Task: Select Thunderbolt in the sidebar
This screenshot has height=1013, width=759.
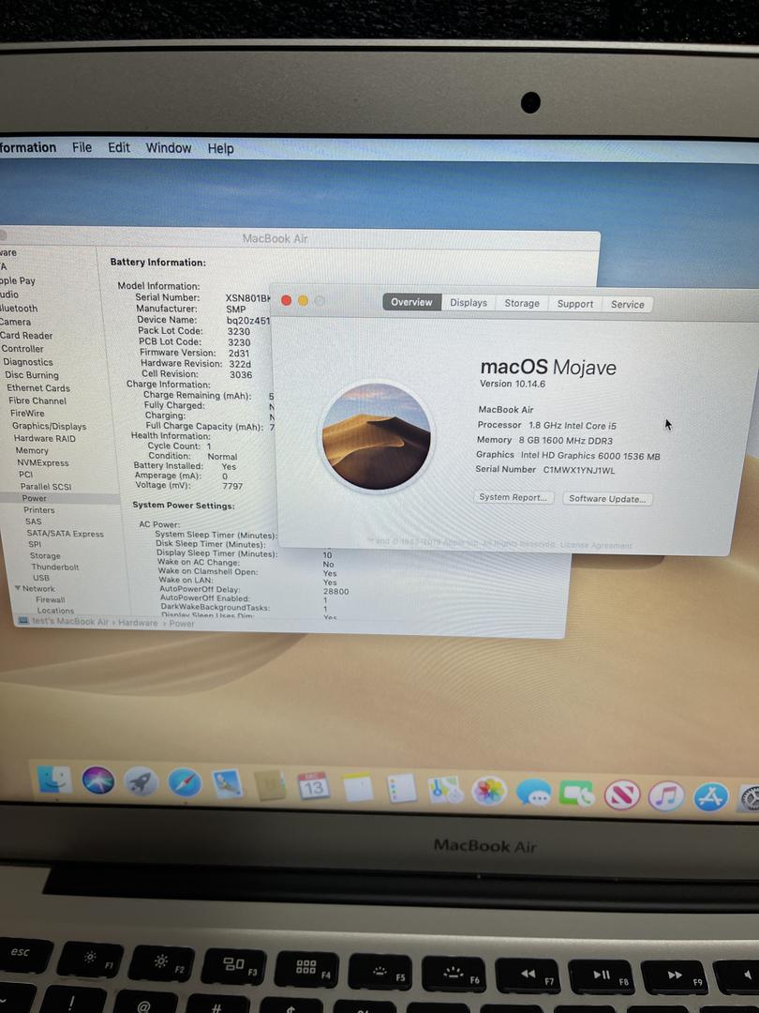Action: click(55, 567)
